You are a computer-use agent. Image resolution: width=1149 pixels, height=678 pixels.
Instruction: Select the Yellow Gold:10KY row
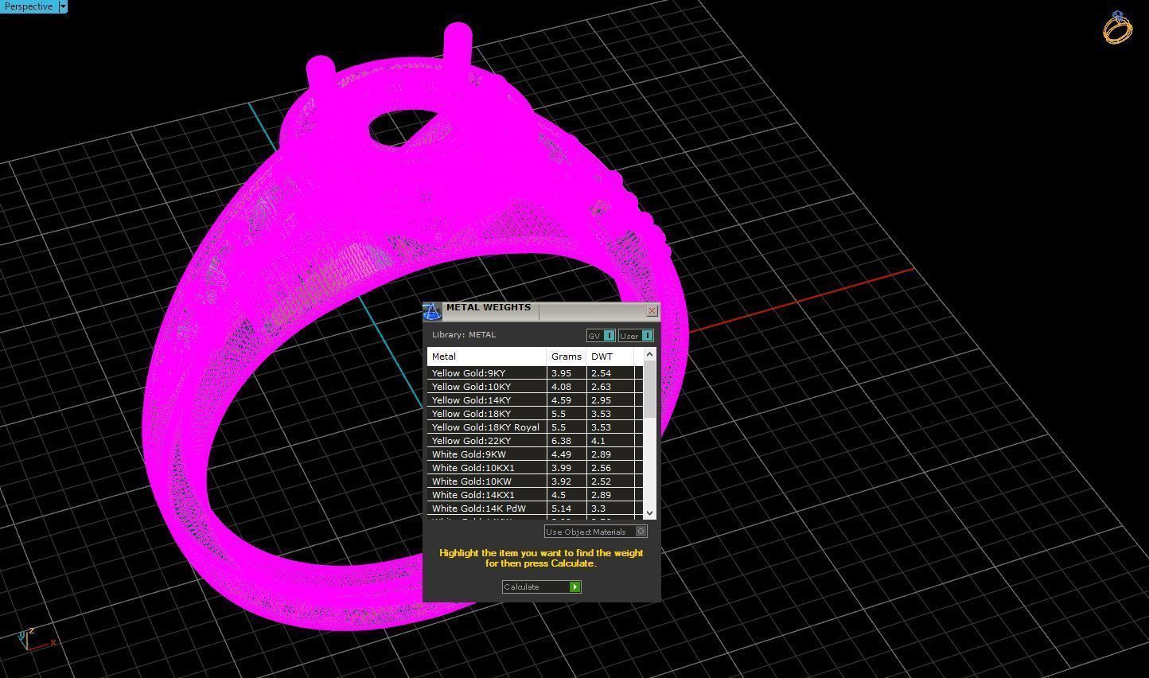click(535, 387)
